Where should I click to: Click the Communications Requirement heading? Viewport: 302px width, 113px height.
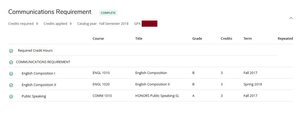click(50, 12)
